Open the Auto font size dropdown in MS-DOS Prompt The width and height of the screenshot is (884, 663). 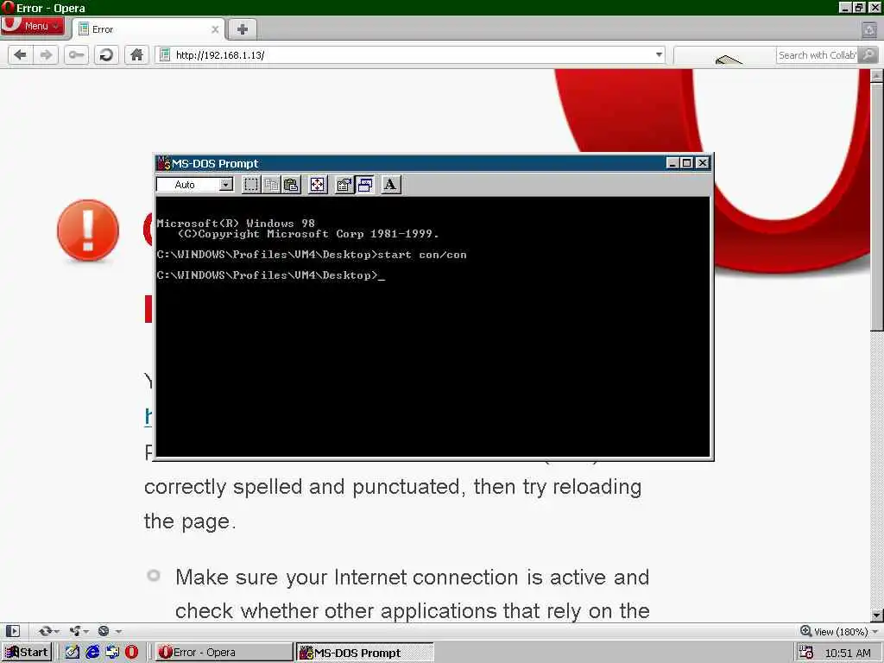225,185
